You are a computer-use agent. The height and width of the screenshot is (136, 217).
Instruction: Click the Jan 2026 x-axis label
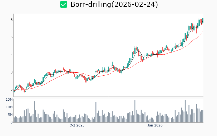(x=155, y=125)
